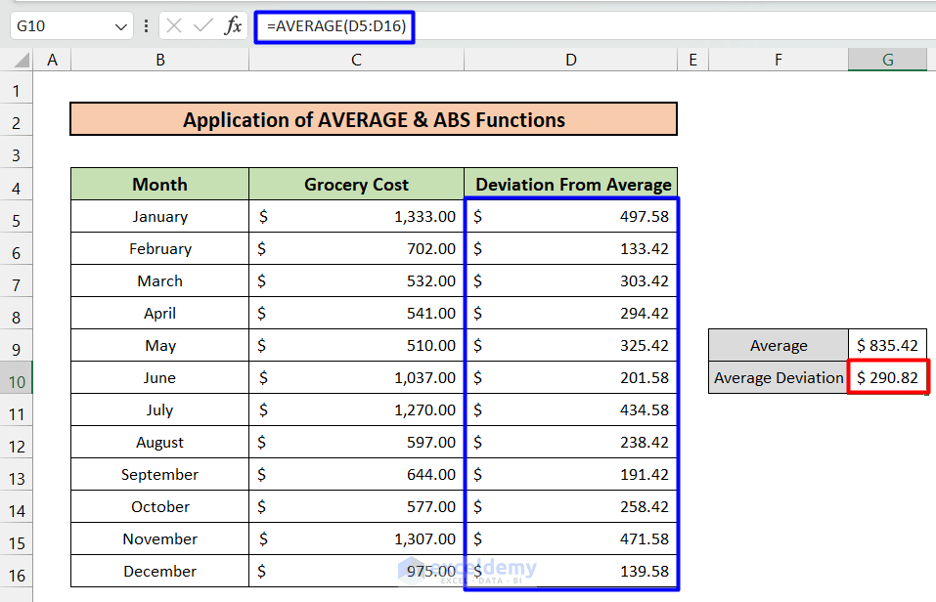Click the Average Deviation label cell
The height and width of the screenshot is (602, 936).
pos(778,377)
